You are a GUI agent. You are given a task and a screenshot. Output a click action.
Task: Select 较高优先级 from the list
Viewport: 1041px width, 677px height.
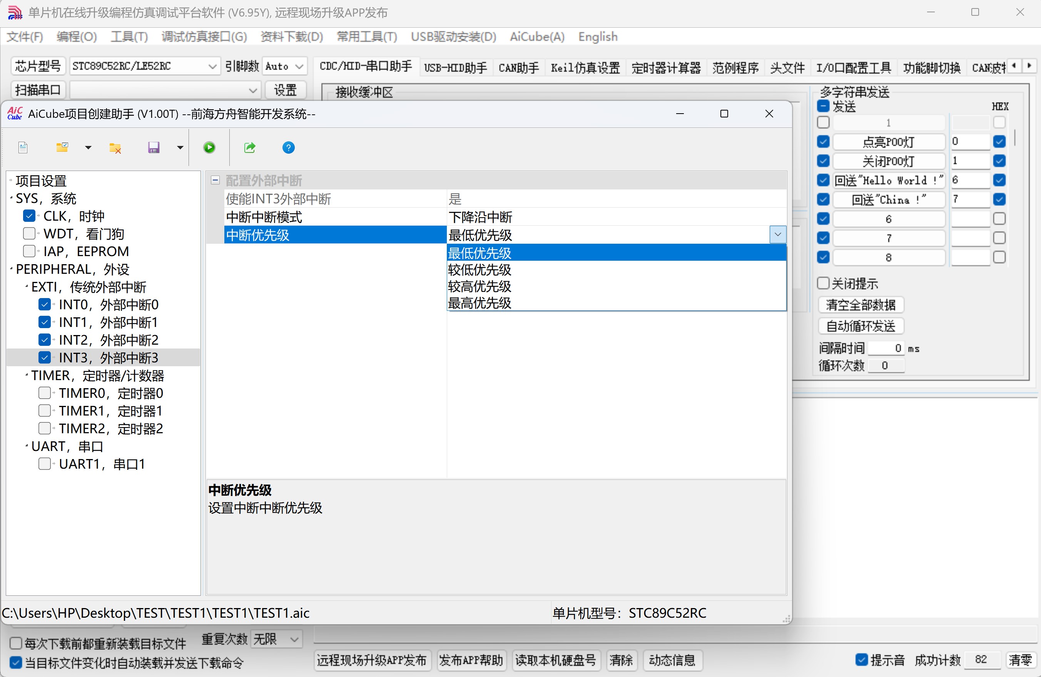(x=616, y=286)
